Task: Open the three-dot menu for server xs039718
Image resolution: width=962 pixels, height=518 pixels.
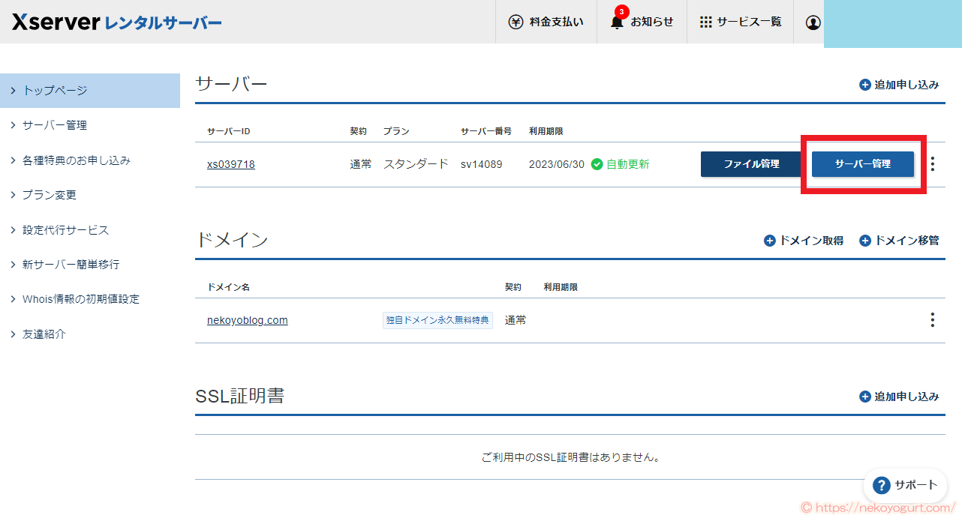Action: pyautogui.click(x=932, y=163)
